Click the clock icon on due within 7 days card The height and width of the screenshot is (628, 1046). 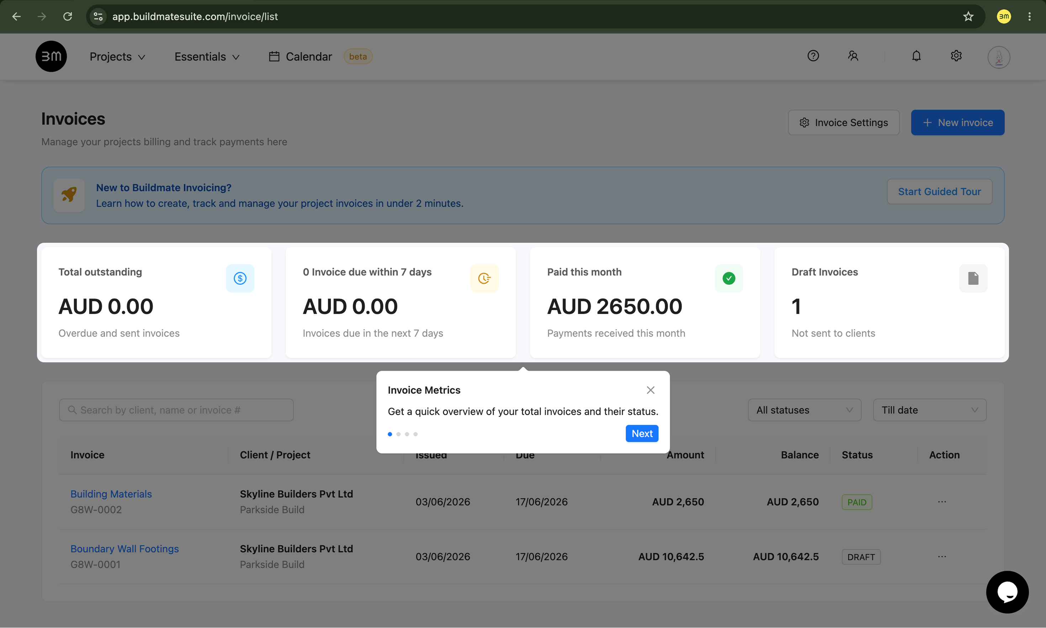click(484, 278)
